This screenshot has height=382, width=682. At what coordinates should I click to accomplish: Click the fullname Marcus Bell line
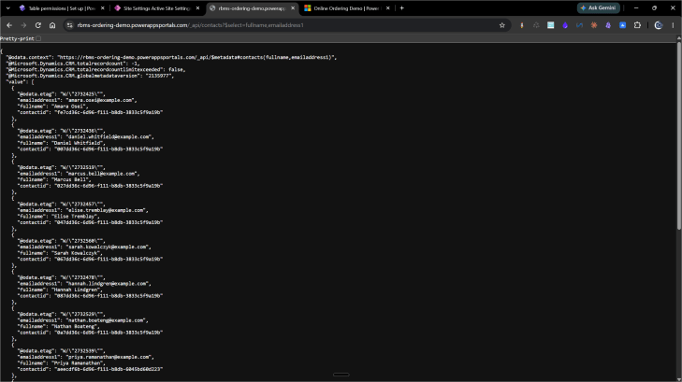pos(54,179)
